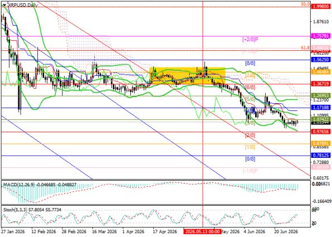Select the 0.97656 red price label
The height and width of the screenshot is (237, 332).
321,132
